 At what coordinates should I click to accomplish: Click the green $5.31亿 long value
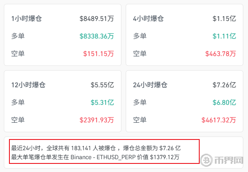102,102
